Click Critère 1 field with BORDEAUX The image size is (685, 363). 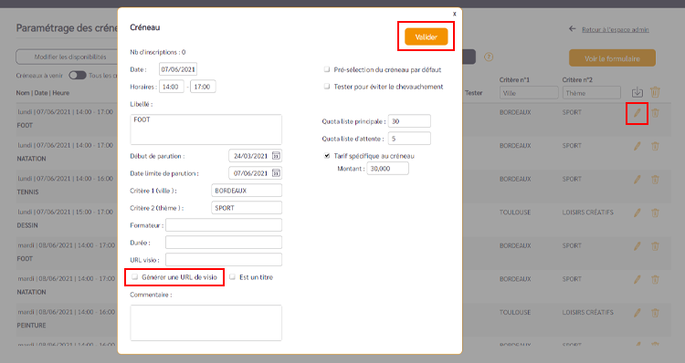[x=247, y=191]
